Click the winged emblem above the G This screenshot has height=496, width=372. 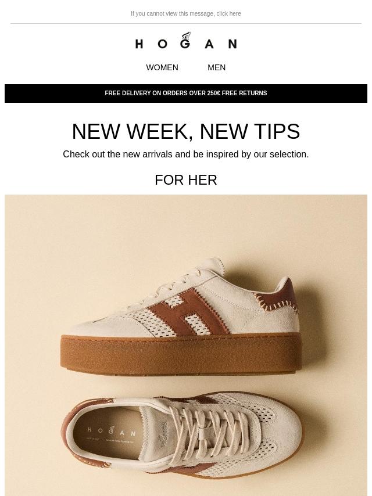(x=186, y=35)
